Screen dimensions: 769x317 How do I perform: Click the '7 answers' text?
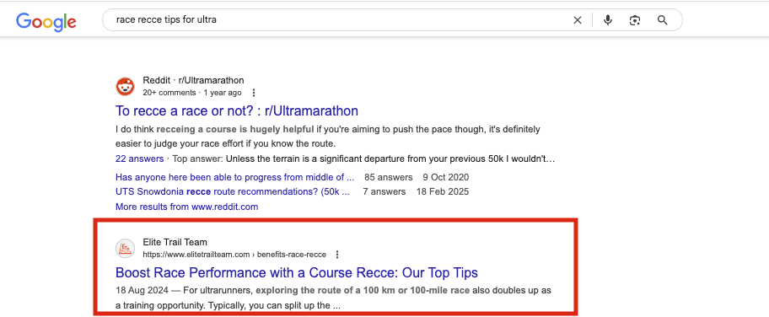tap(384, 191)
